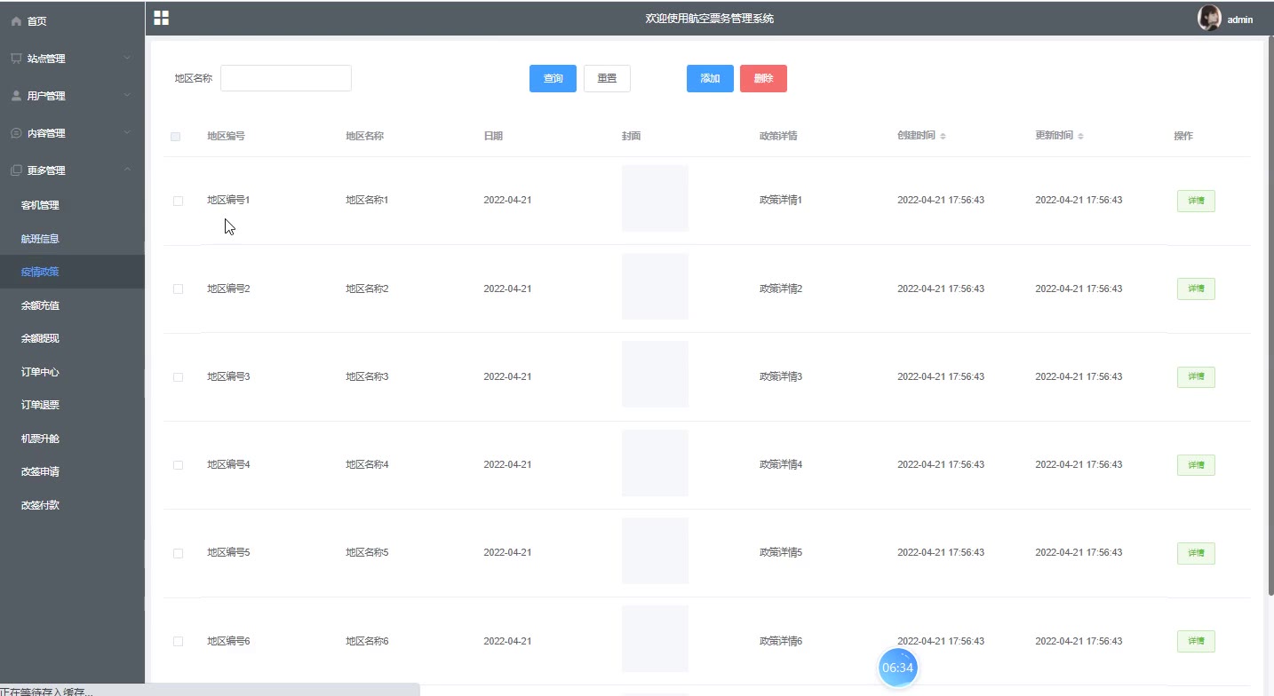Screen dimensions: 1274x696
Task: Click the grid menu icon in header
Action: [x=161, y=18]
